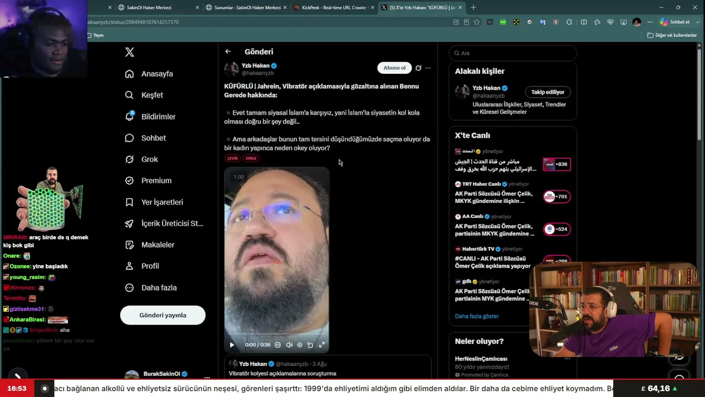This screenshot has width=705, height=397.
Task: Open the X logo home link
Action: click(x=129, y=52)
